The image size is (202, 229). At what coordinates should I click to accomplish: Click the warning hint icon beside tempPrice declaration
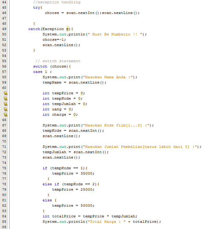click(x=6, y=93)
